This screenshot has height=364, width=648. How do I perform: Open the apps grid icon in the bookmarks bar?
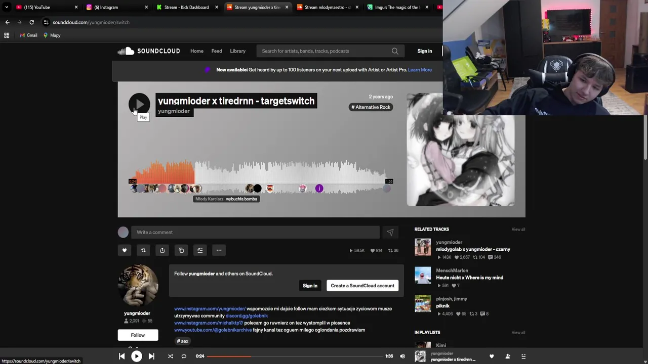point(7,35)
